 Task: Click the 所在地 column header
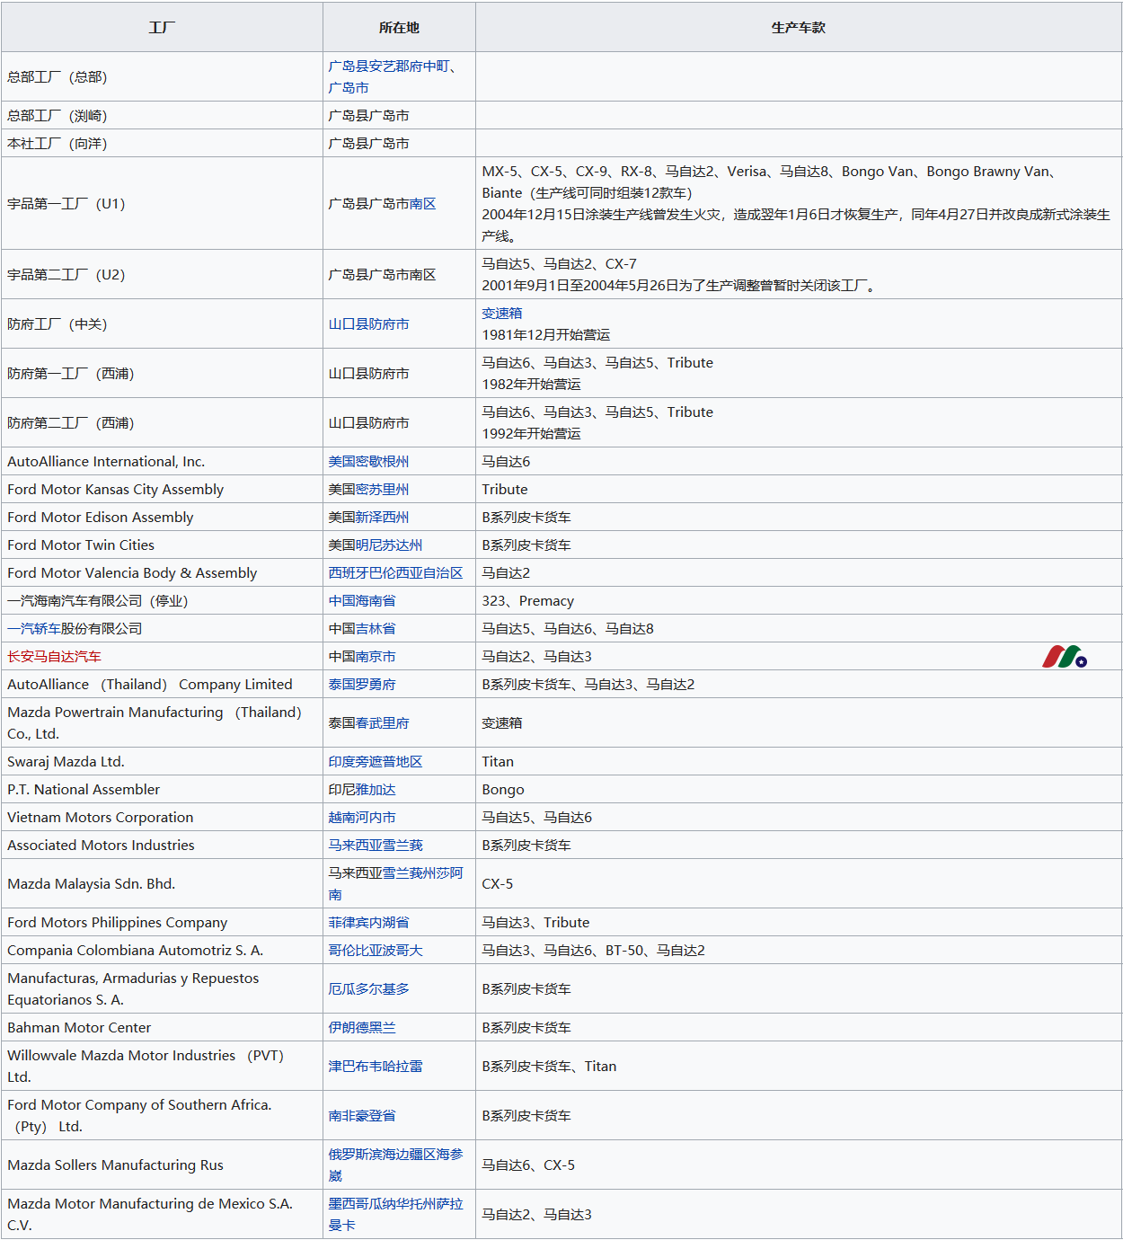coord(399,27)
